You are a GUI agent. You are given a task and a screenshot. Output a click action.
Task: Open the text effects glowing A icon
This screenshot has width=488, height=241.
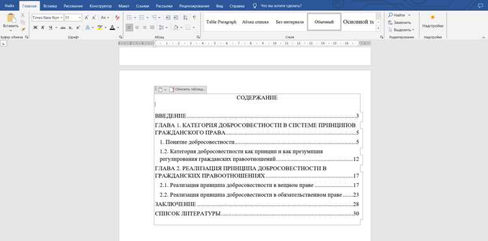[88, 28]
